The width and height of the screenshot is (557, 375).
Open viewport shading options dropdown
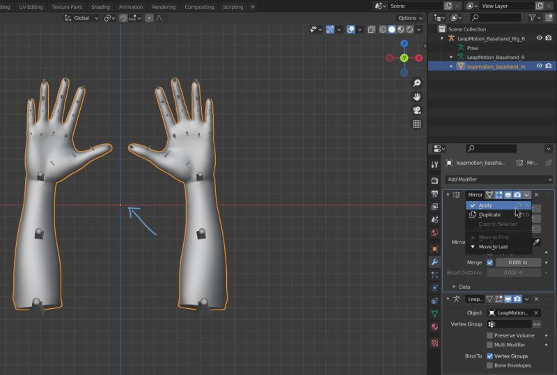(x=419, y=29)
